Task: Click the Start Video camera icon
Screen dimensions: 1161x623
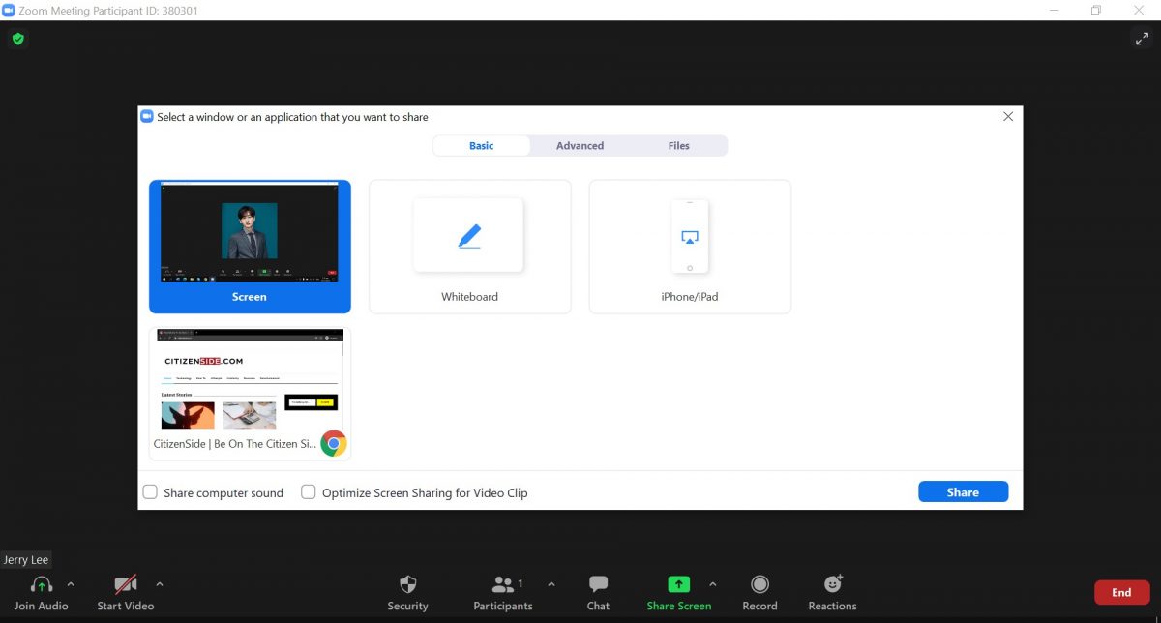Action: pyautogui.click(x=126, y=584)
